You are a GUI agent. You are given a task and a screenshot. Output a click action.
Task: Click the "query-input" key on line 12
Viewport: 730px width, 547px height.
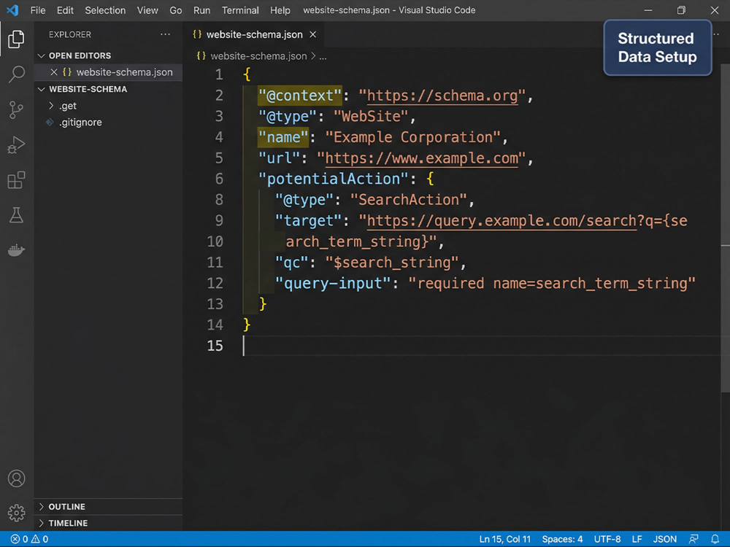332,283
